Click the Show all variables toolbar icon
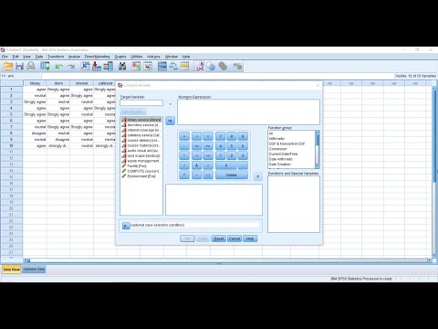The width and height of the screenshot is (438, 329). coord(223,66)
